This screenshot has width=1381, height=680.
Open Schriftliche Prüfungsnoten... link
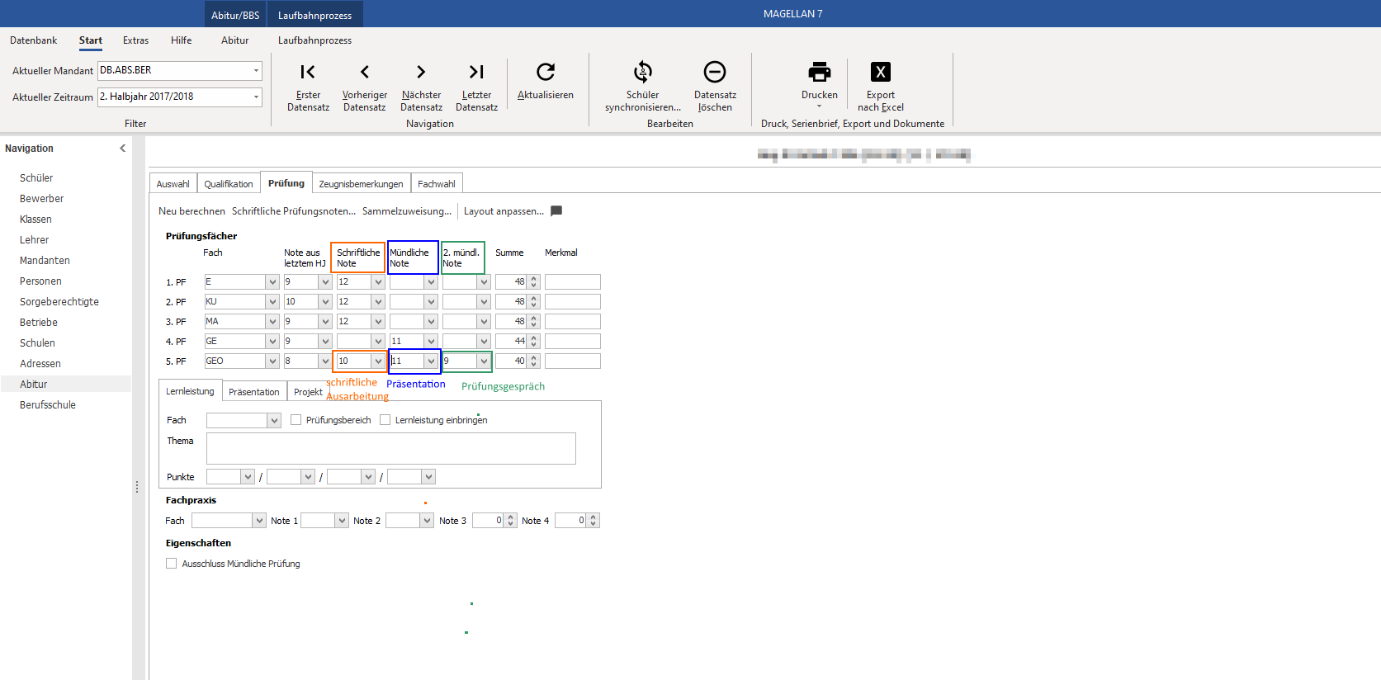click(294, 211)
